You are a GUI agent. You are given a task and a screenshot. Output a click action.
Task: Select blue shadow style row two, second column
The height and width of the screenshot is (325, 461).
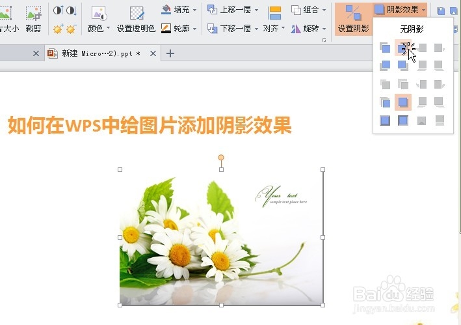tap(402, 65)
